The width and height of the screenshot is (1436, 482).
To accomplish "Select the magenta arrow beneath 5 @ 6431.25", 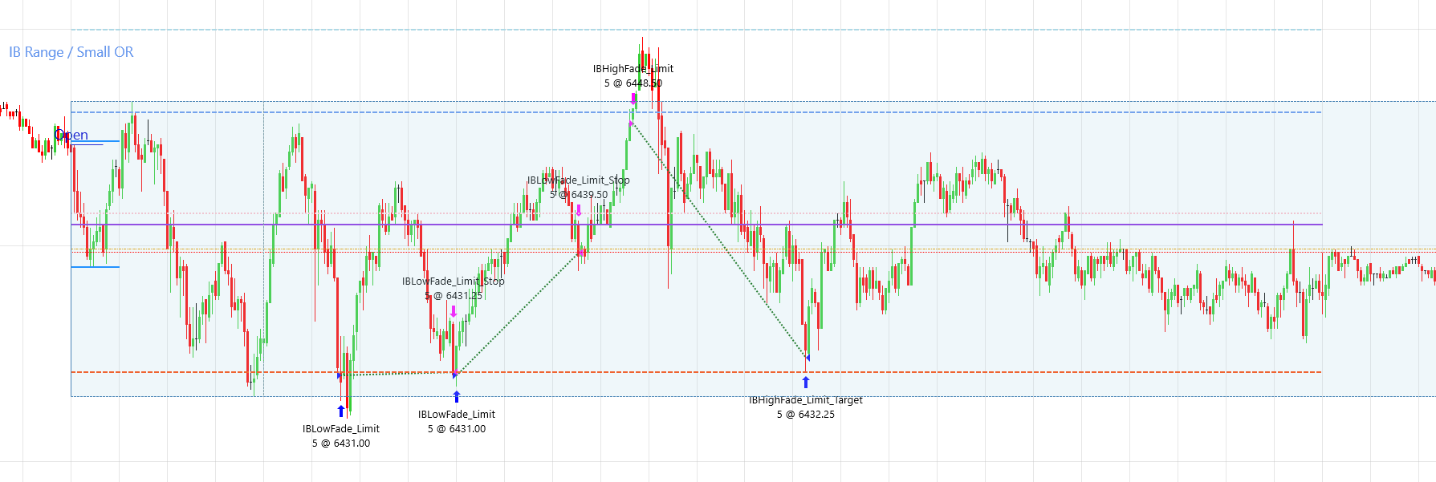I will pos(454,311).
